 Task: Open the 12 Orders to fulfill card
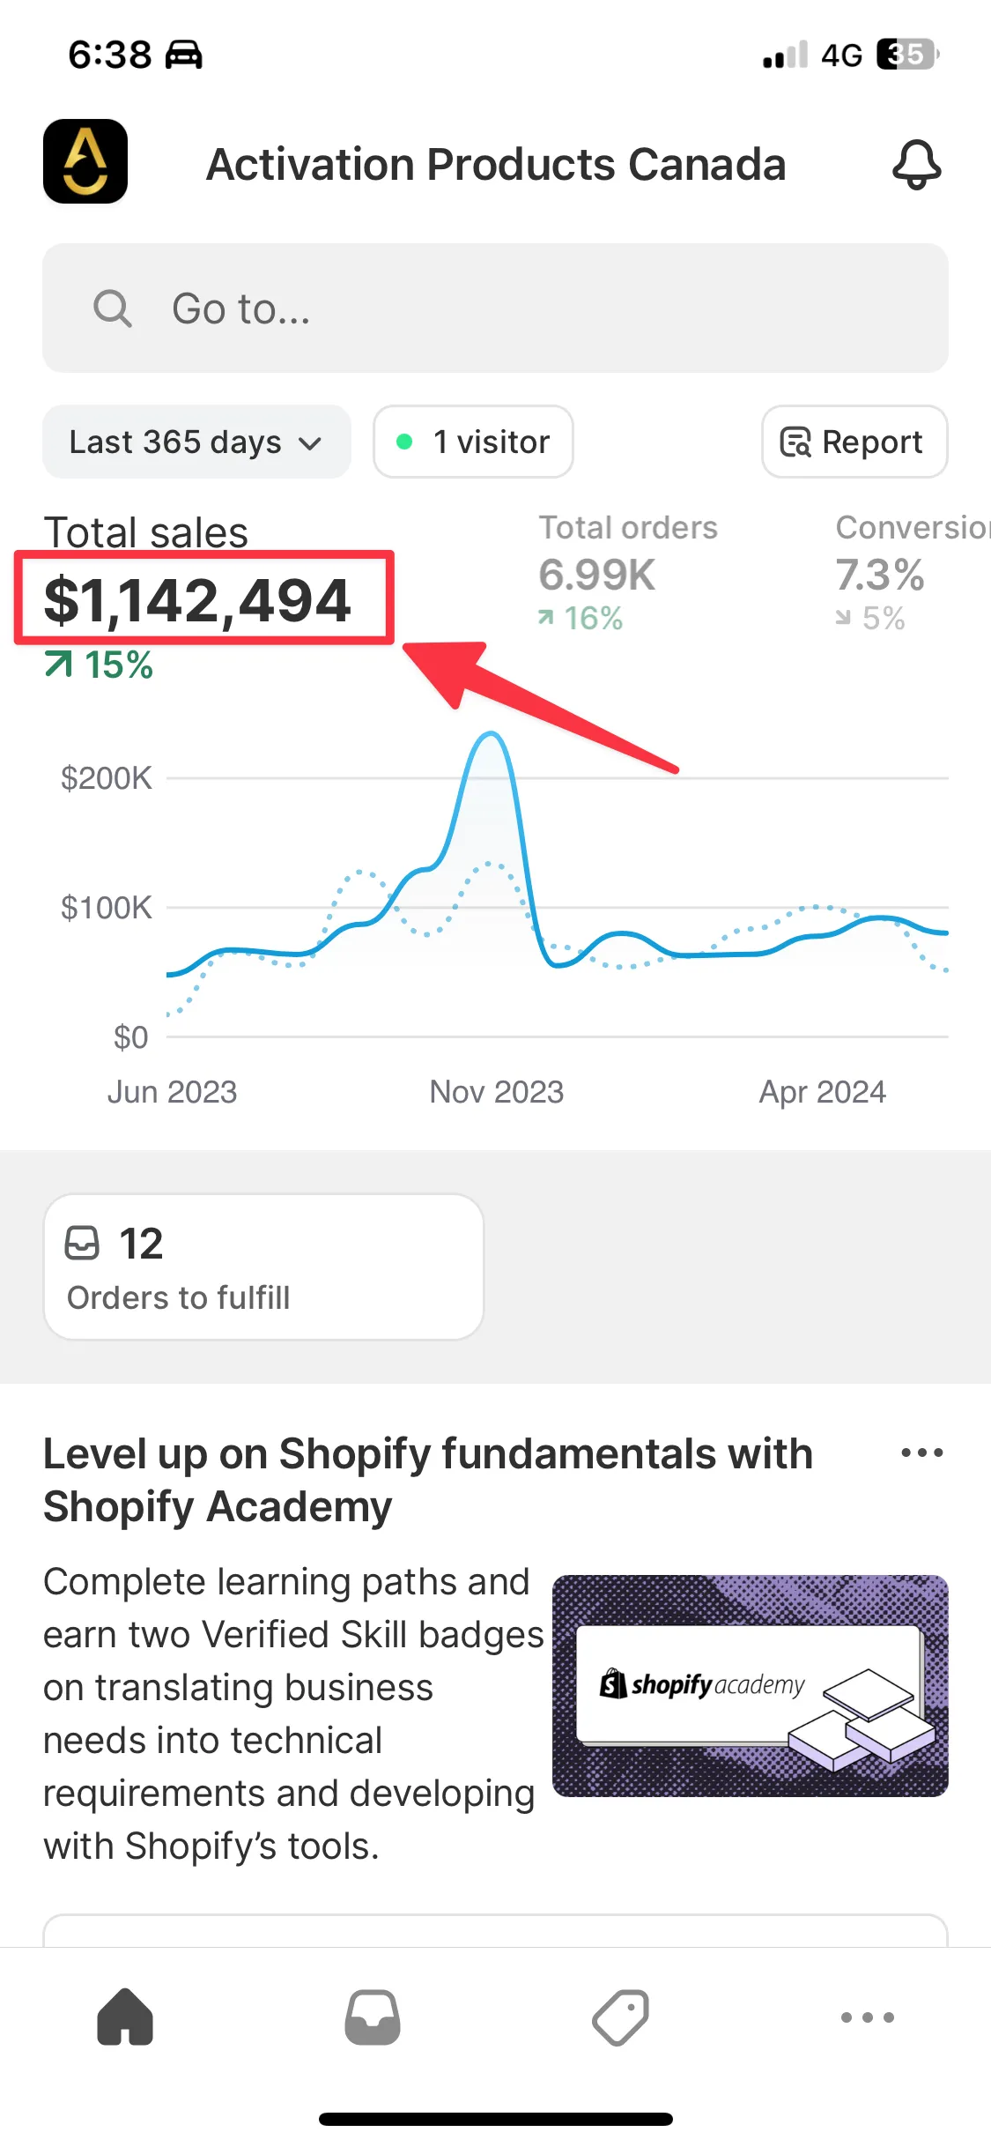pos(263,1267)
